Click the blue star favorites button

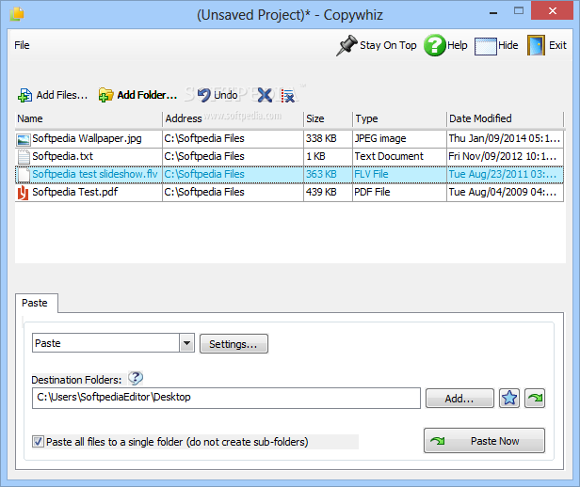tap(509, 398)
